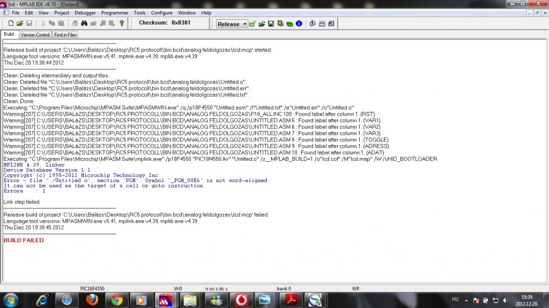Click the Find binoculars icon
The width and height of the screenshot is (549, 308).
point(84,24)
